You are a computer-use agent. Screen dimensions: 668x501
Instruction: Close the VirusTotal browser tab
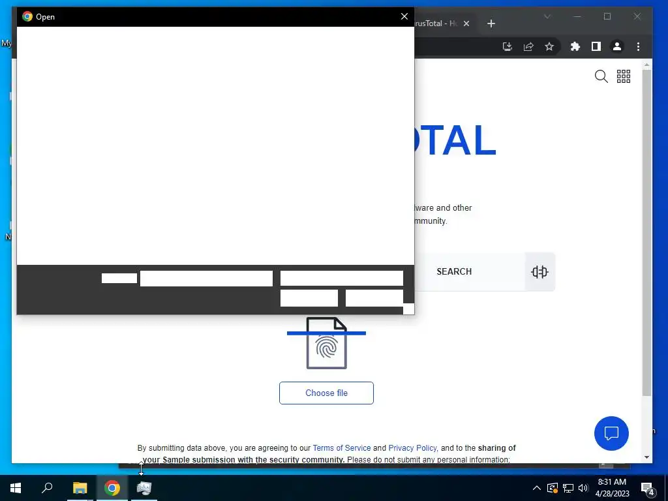[466, 23]
